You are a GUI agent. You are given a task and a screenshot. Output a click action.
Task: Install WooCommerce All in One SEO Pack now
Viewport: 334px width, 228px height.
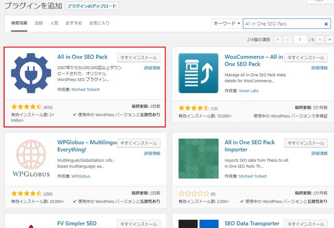[306, 58]
